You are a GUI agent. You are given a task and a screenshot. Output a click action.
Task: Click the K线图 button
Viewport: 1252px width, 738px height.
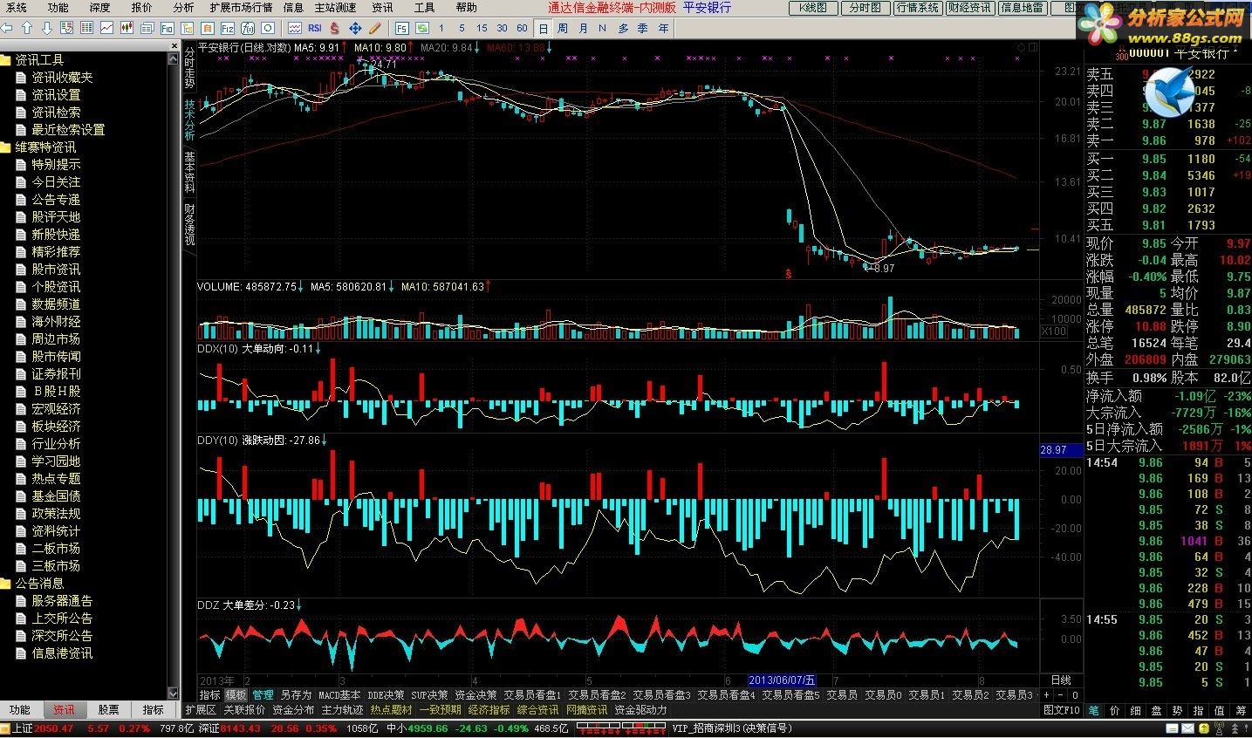[x=812, y=8]
